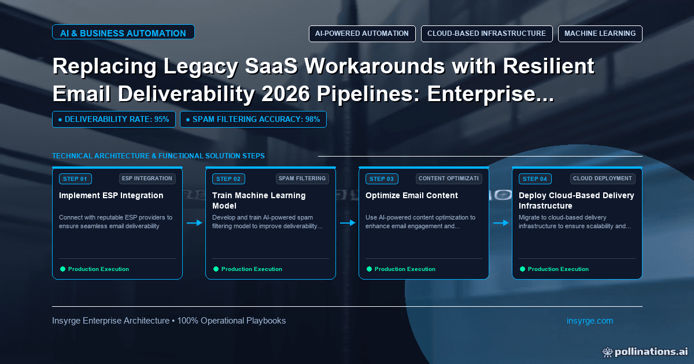Click the TECHNICAL ARCHITECTURE & FUNCTIONAL SOLUTION STEPS heading
Image resolution: width=694 pixels, height=364 pixels.
(x=158, y=156)
